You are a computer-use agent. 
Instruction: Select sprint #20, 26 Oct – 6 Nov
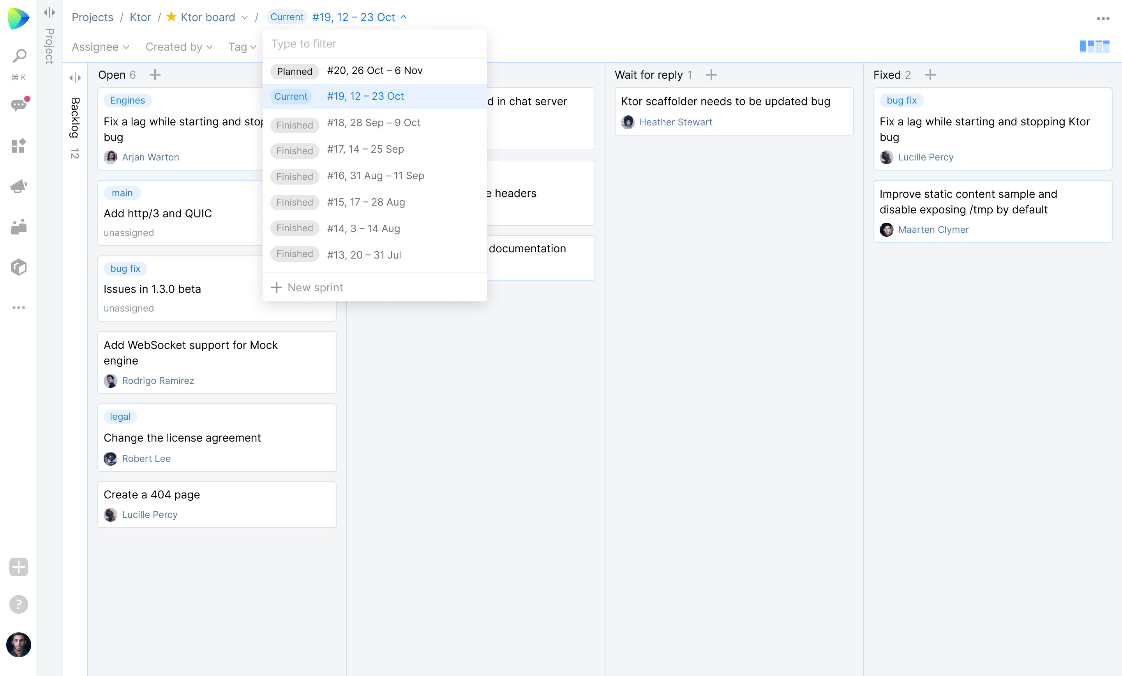(374, 70)
